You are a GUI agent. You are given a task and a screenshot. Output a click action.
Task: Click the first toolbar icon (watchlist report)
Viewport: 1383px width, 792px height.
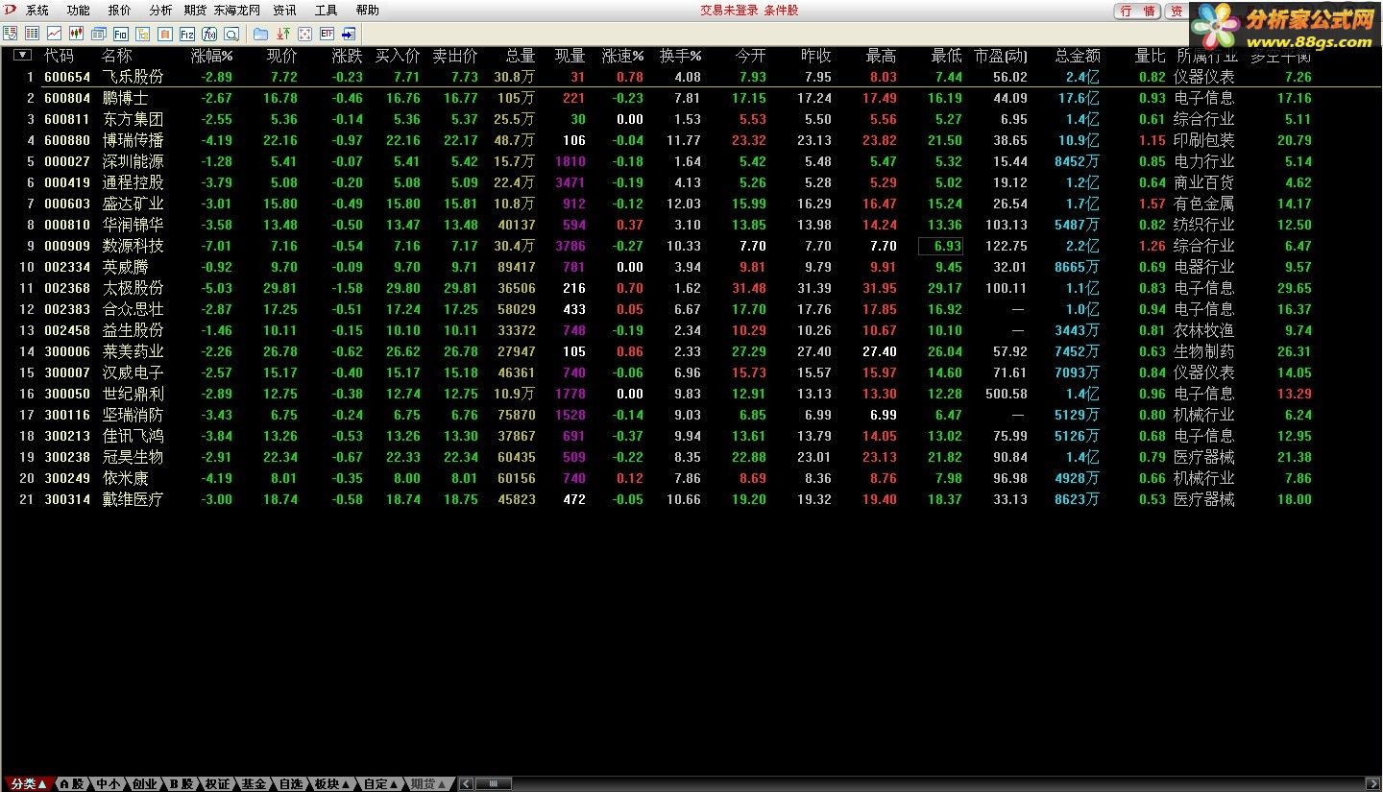point(11,34)
